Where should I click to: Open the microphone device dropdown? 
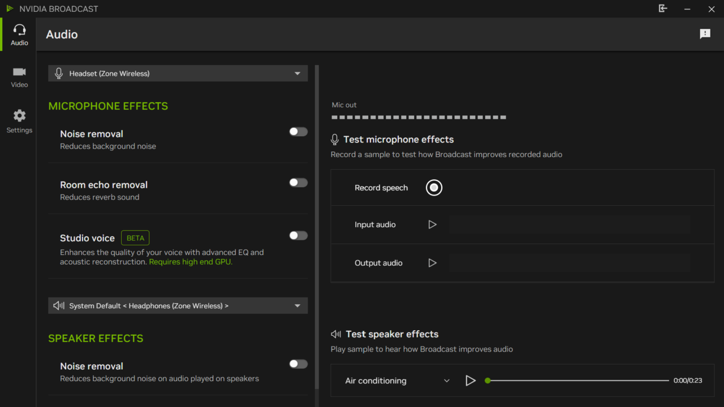pos(178,73)
